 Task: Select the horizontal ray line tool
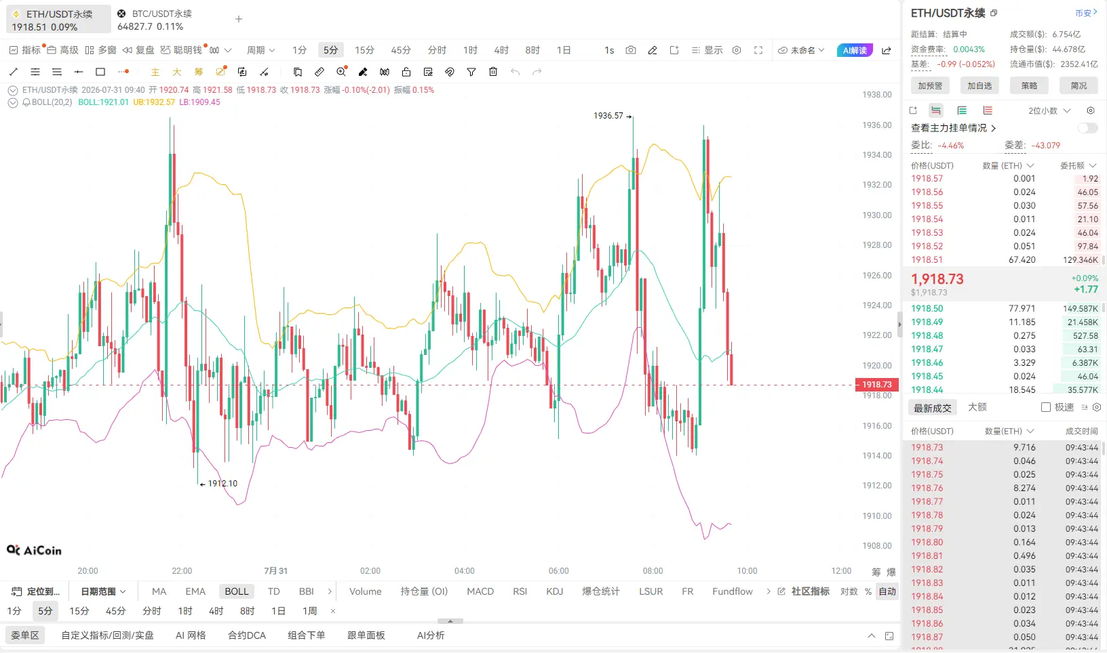[x=79, y=72]
